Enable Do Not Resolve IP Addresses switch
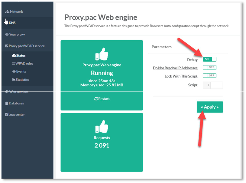This screenshot has width=246, height=183. pyautogui.click(x=209, y=67)
